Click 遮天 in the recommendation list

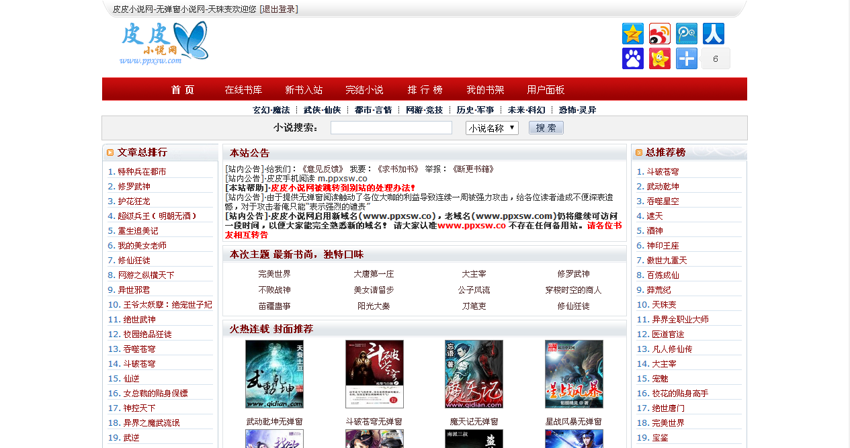click(x=654, y=216)
